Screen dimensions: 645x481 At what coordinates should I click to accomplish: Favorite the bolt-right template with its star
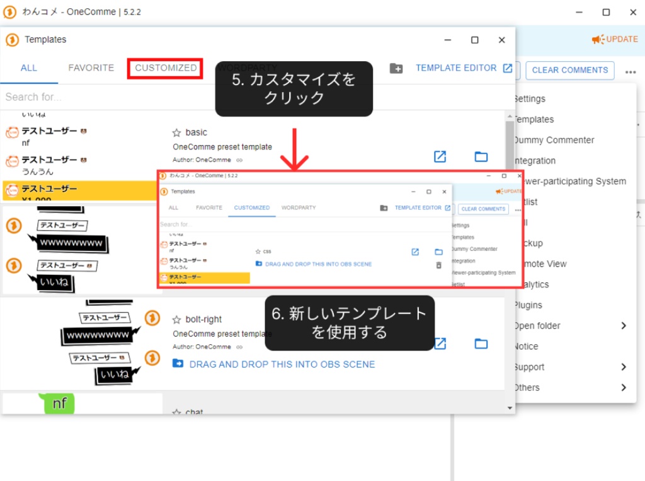(178, 318)
